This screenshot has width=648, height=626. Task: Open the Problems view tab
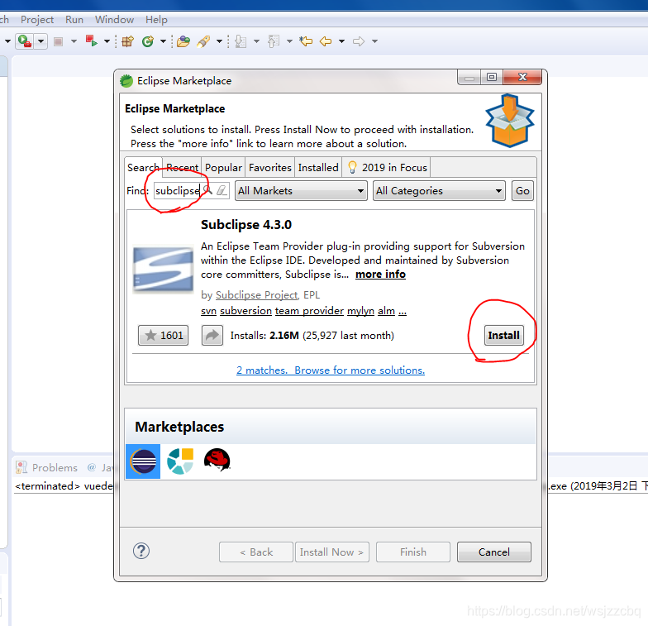pos(47,467)
